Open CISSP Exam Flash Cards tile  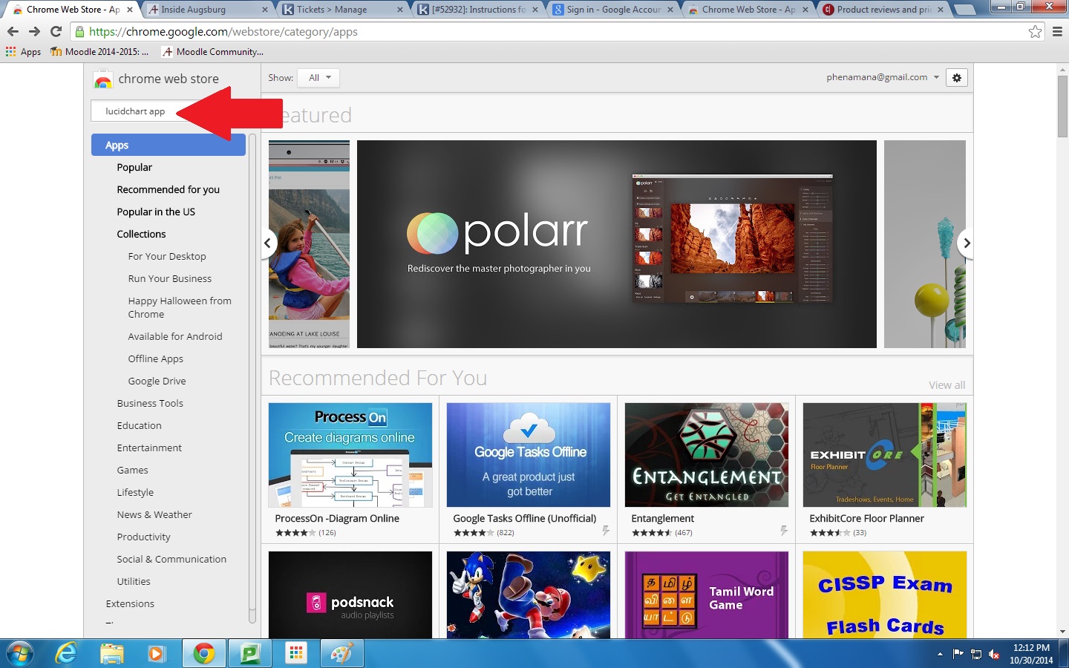pyautogui.click(x=885, y=595)
